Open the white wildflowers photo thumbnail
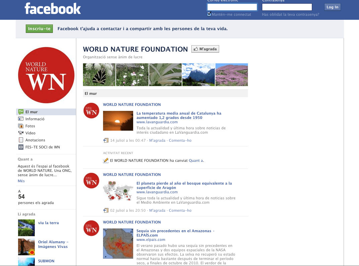 click(132, 75)
